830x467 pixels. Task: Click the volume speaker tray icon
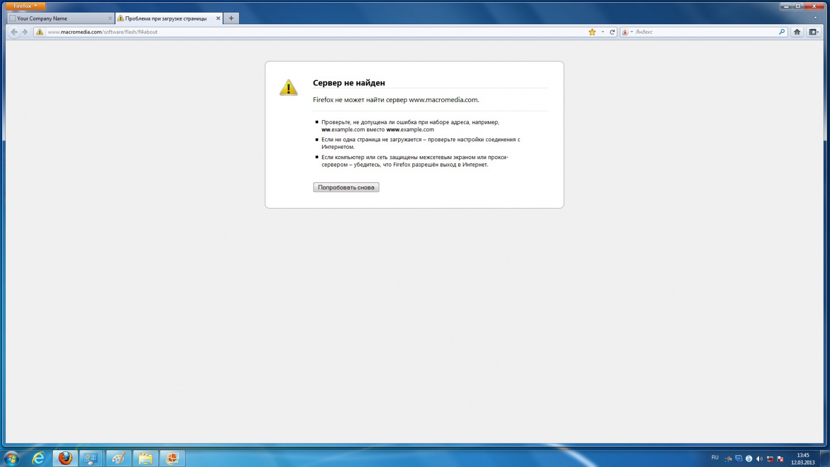(x=759, y=459)
